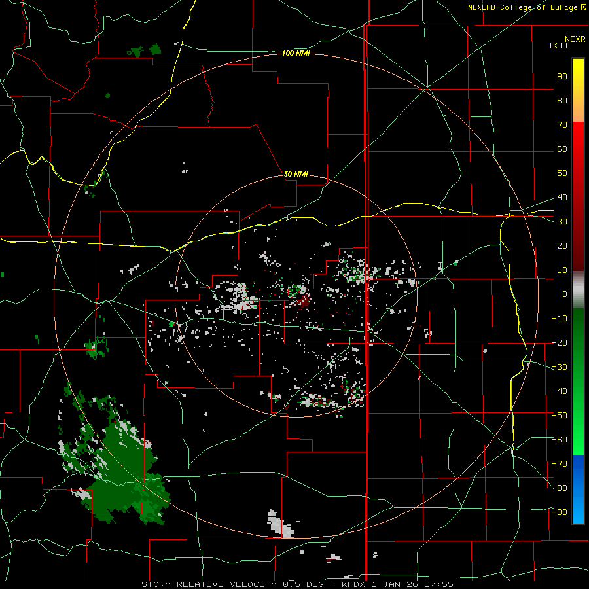Click the positive 10 scale value
The width and height of the screenshot is (589, 589).
click(x=562, y=270)
